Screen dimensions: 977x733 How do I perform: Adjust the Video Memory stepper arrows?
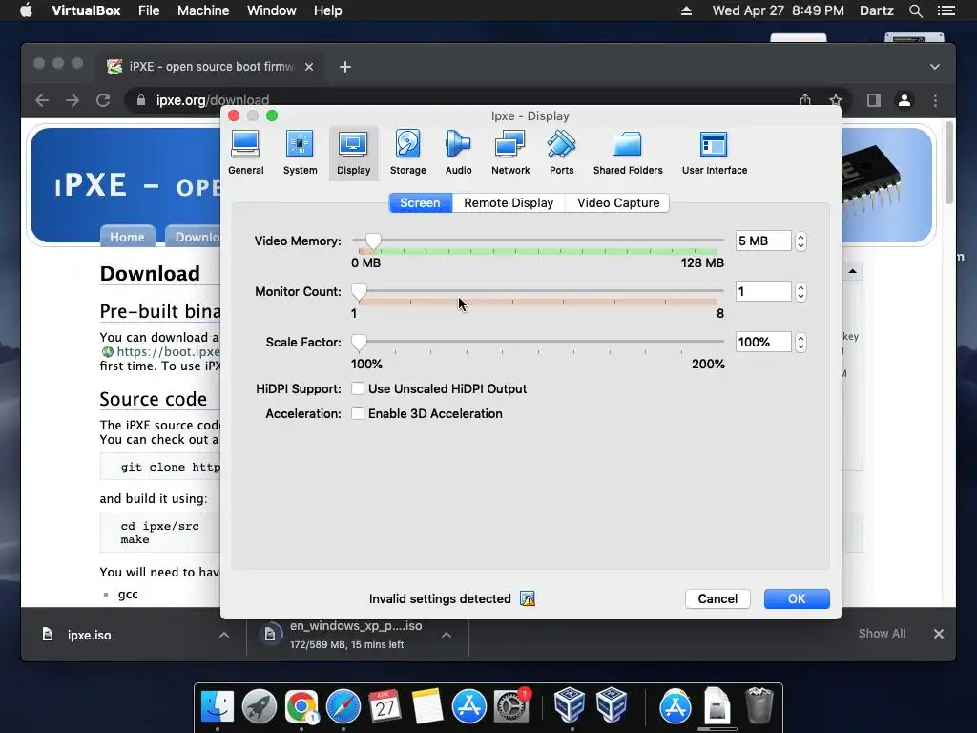click(800, 241)
